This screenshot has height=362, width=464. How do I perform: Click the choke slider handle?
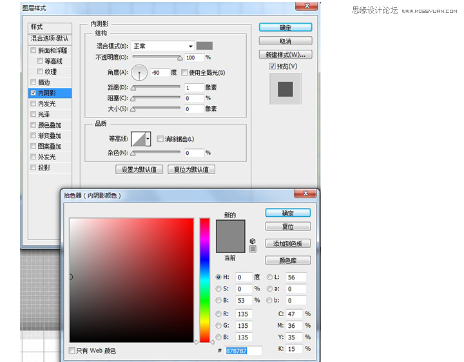point(133,99)
